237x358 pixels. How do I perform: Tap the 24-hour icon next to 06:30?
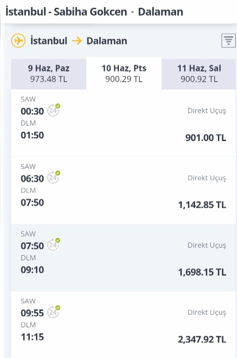(53, 177)
